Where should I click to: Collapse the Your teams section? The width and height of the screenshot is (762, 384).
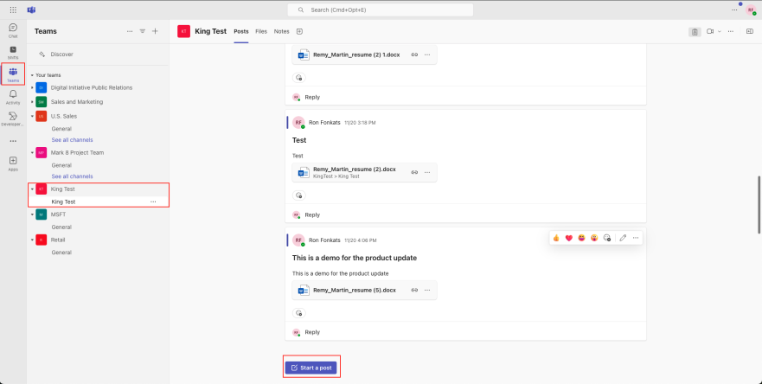point(32,75)
